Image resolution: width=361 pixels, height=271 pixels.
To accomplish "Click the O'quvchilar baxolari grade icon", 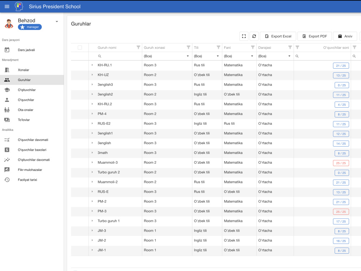I will [7, 150].
